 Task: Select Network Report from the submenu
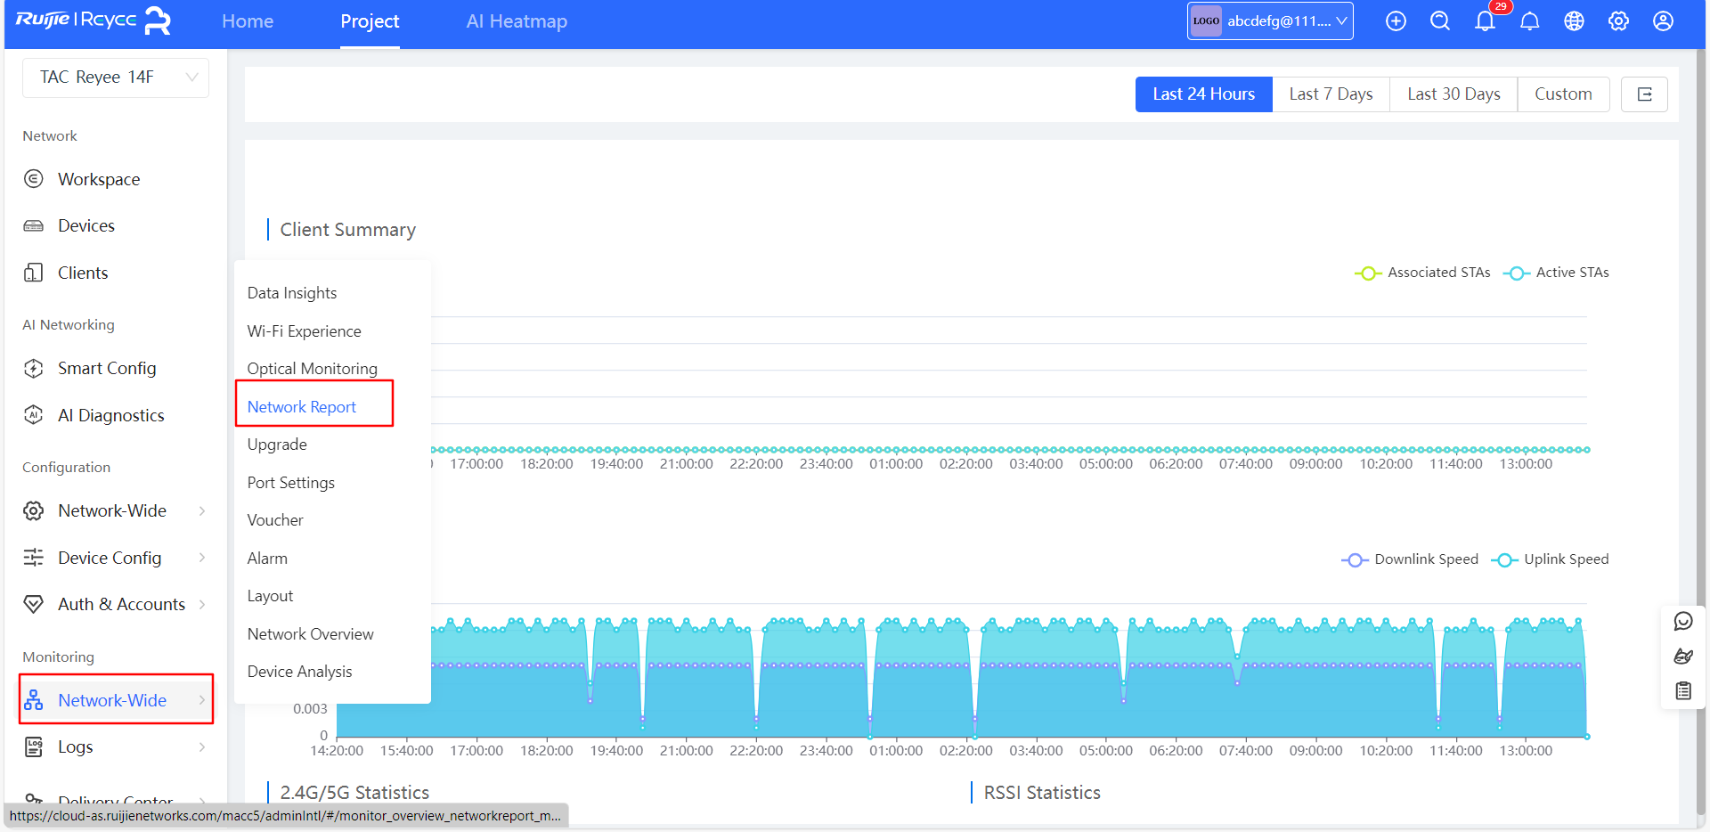tap(302, 407)
